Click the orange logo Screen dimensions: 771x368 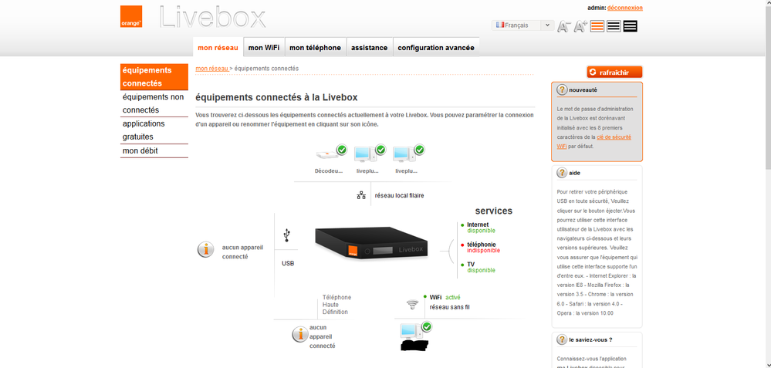(131, 16)
